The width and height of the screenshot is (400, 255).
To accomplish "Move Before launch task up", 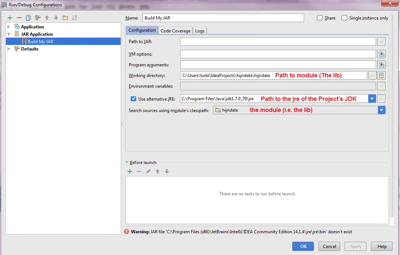I will click(x=158, y=171).
